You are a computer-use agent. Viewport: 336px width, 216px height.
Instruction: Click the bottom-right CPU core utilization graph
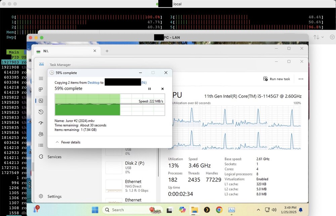(285, 139)
